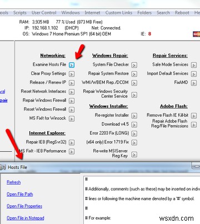Click the '77 % Used (873 MB Free)' text
200x224 pixels.
[79, 22]
